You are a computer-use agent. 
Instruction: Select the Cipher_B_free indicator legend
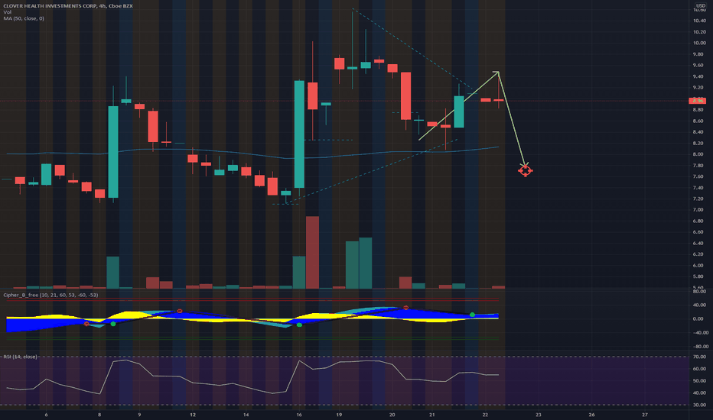click(x=50, y=295)
